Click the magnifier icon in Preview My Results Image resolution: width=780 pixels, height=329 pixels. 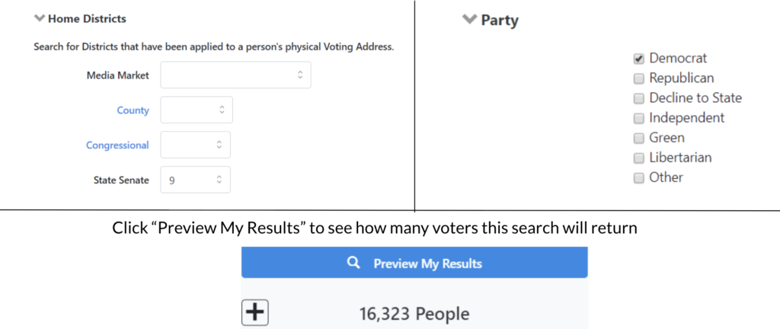[x=353, y=264]
